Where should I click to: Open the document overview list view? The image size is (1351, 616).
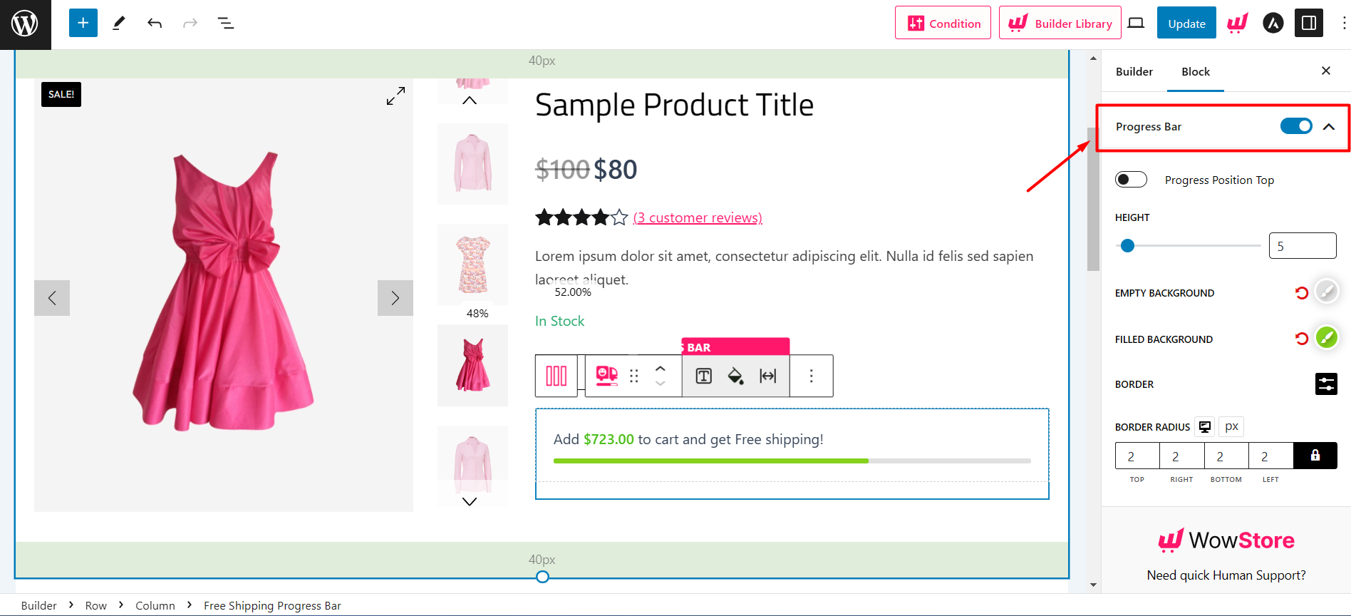click(226, 24)
